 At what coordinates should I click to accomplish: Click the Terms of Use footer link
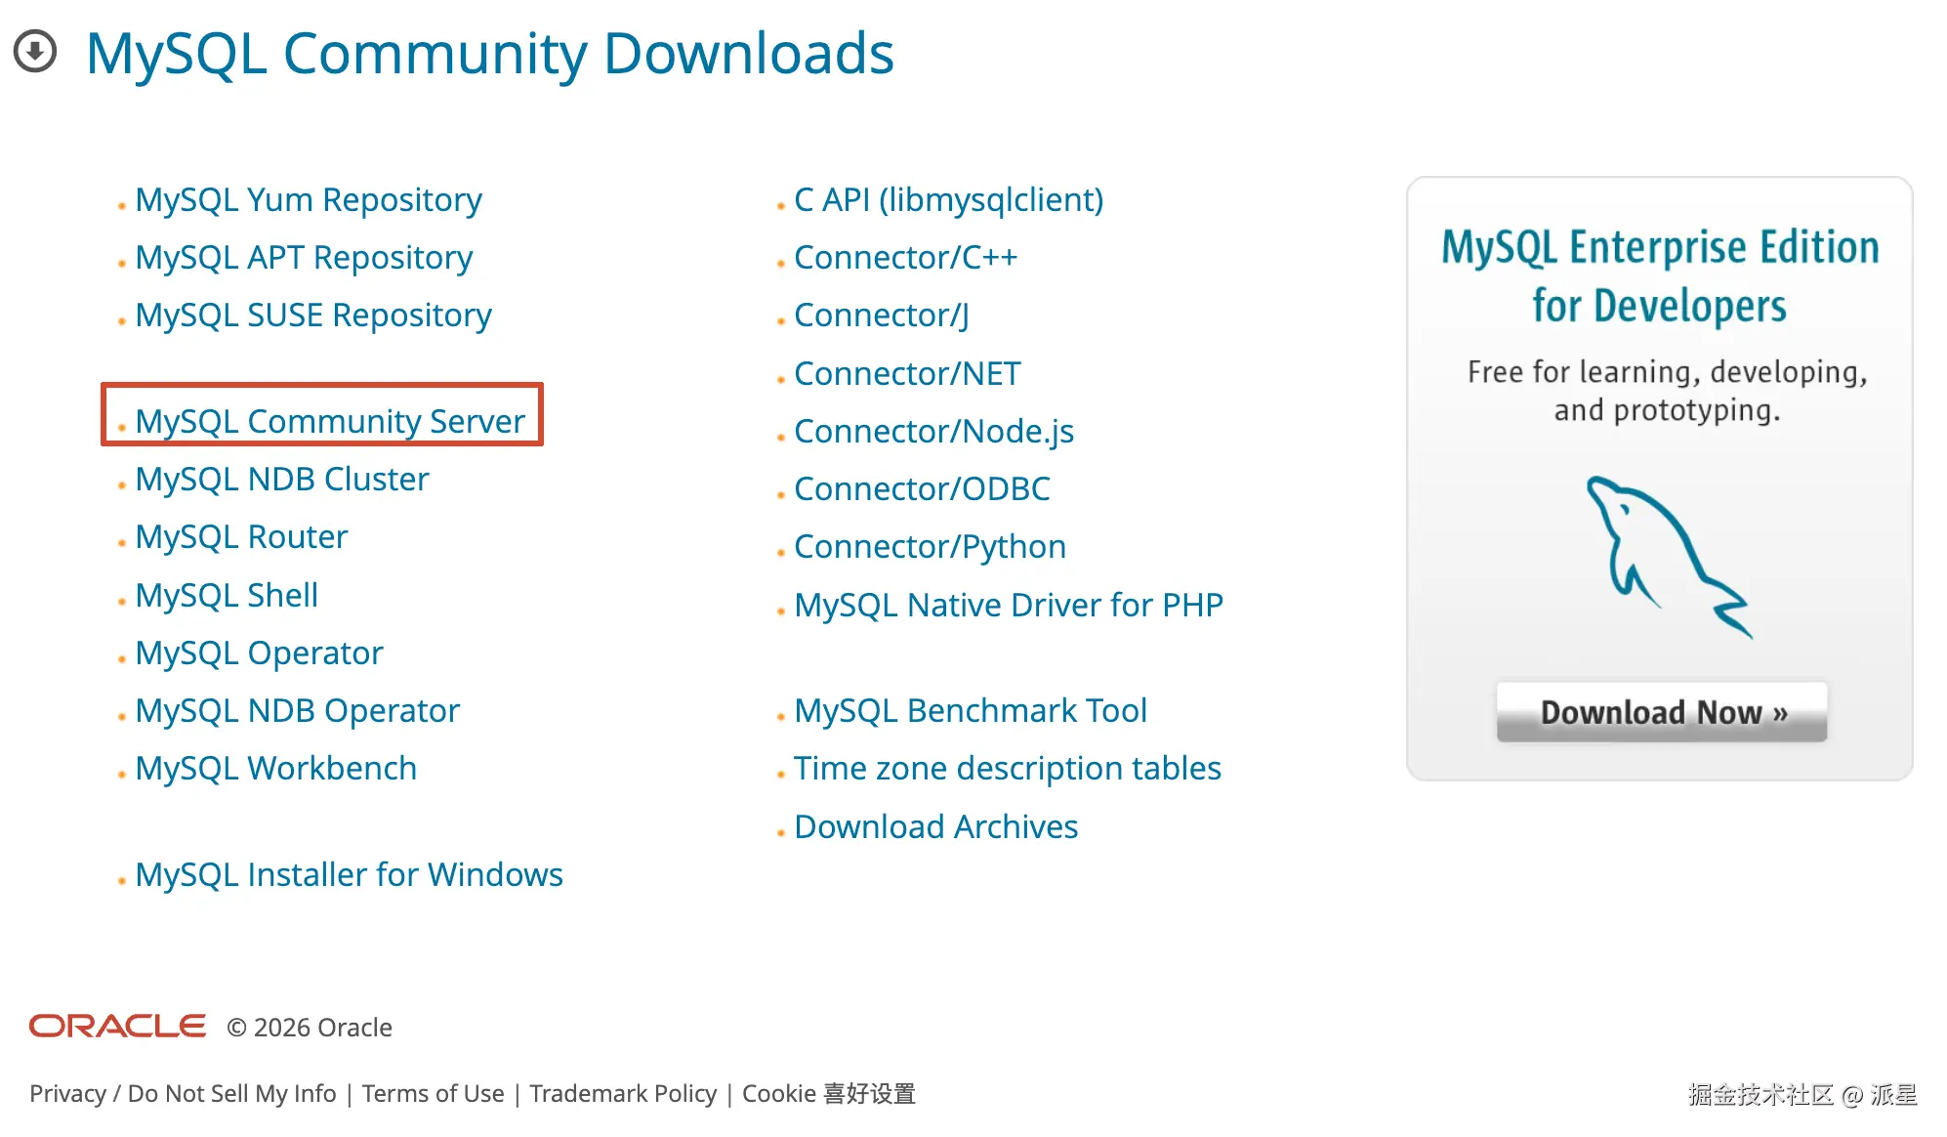pyautogui.click(x=433, y=1093)
